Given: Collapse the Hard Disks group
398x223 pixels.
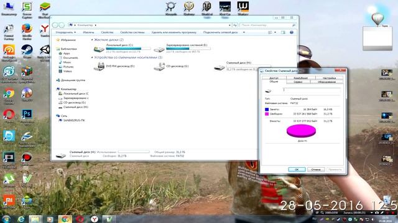Looking at the screenshot, I should pyautogui.click(x=92, y=40).
